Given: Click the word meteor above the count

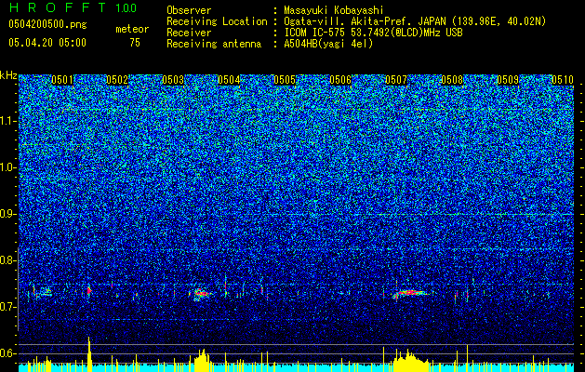Looking at the screenshot, I should pyautogui.click(x=132, y=29).
